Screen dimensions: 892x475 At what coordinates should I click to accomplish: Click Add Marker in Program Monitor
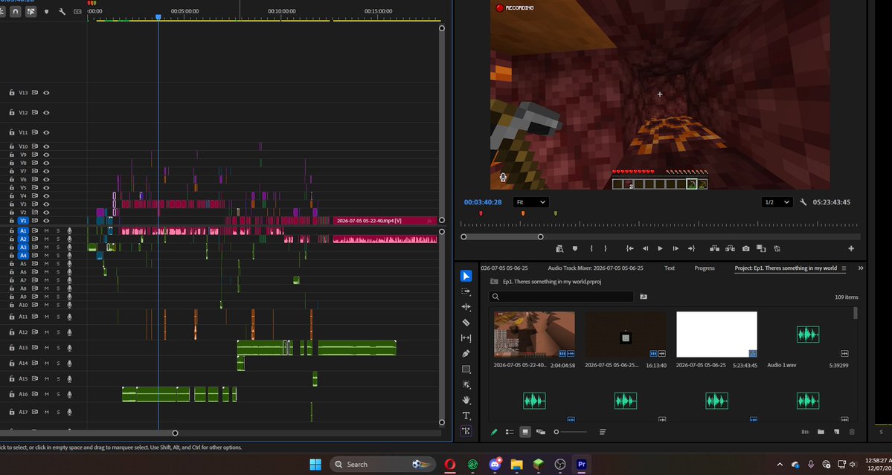[574, 248]
